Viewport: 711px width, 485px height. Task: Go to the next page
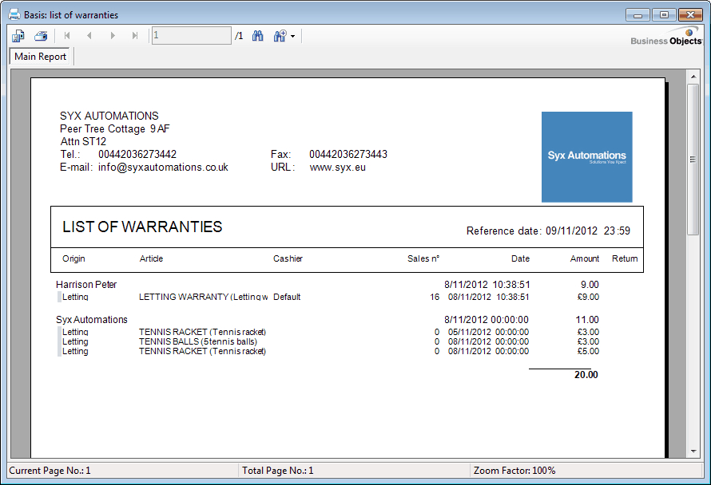pyautogui.click(x=113, y=36)
